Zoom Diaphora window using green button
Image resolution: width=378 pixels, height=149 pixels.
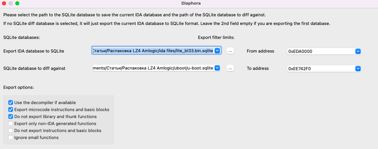point(17,3)
